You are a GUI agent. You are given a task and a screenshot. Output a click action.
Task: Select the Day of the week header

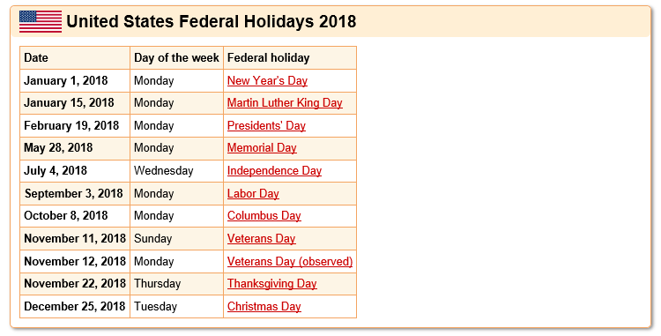coord(176,57)
